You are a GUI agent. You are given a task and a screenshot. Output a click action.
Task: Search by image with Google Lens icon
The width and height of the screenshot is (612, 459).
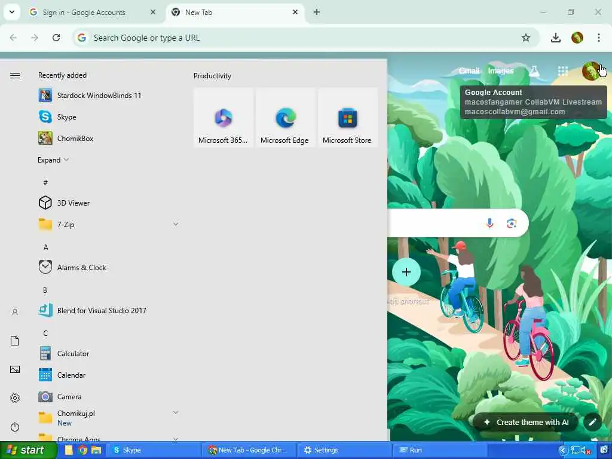(512, 223)
